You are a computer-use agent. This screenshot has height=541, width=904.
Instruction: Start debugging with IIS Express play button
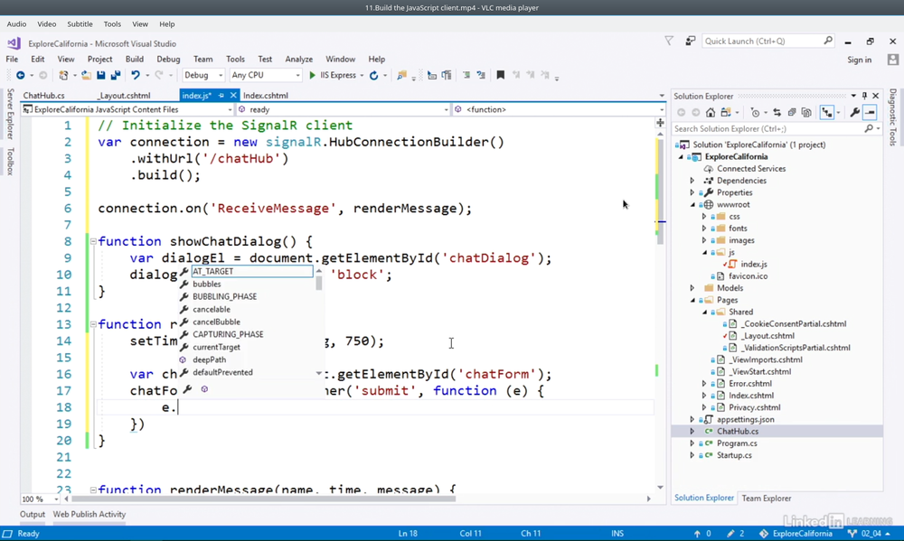click(313, 76)
